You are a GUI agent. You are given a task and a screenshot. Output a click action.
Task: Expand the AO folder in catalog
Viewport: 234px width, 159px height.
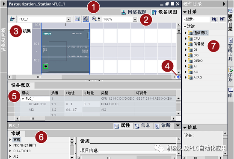[186, 72]
